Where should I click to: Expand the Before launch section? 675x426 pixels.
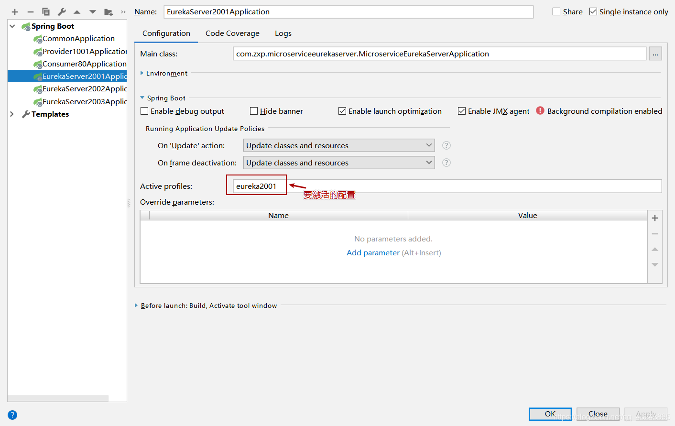tap(136, 306)
